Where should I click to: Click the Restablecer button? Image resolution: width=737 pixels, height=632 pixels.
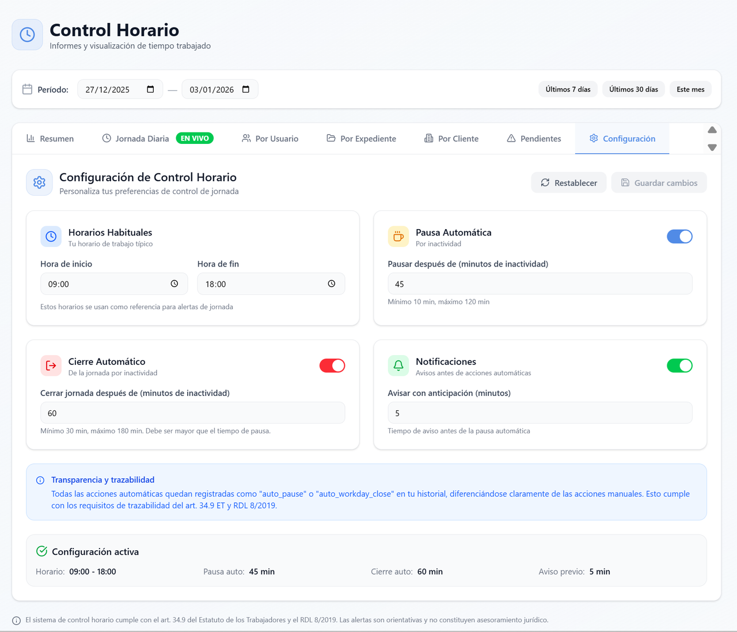coord(568,182)
